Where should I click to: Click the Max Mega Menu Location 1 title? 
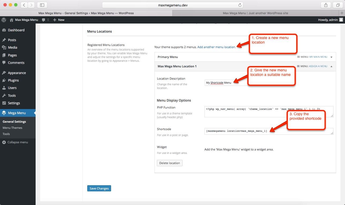tap(177, 66)
